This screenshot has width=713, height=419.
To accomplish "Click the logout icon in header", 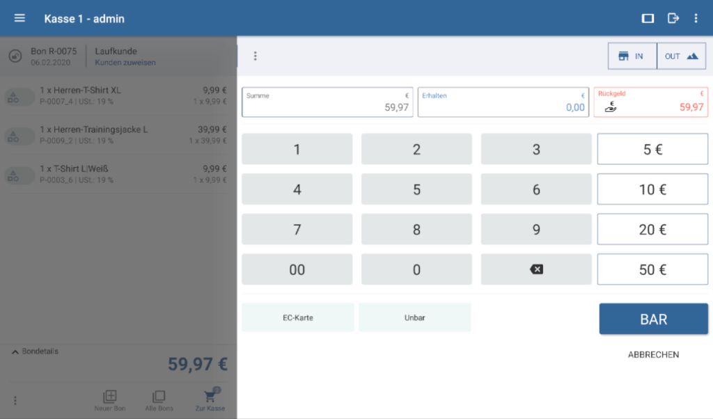I will click(673, 18).
